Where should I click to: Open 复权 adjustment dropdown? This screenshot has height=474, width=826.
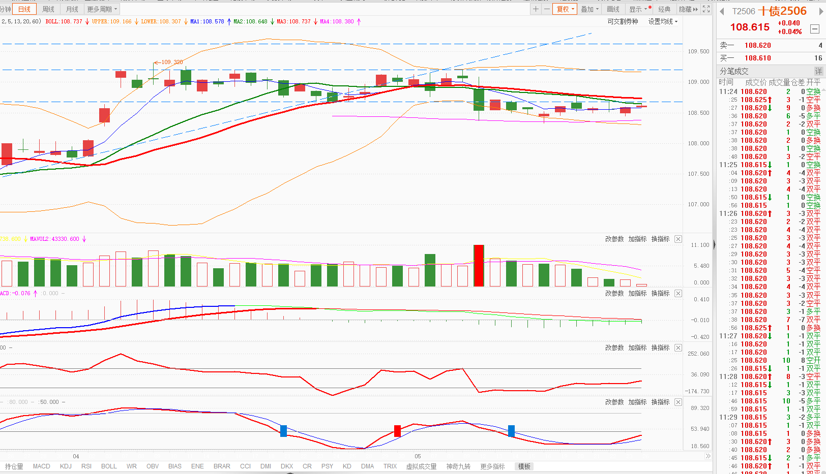565,9
